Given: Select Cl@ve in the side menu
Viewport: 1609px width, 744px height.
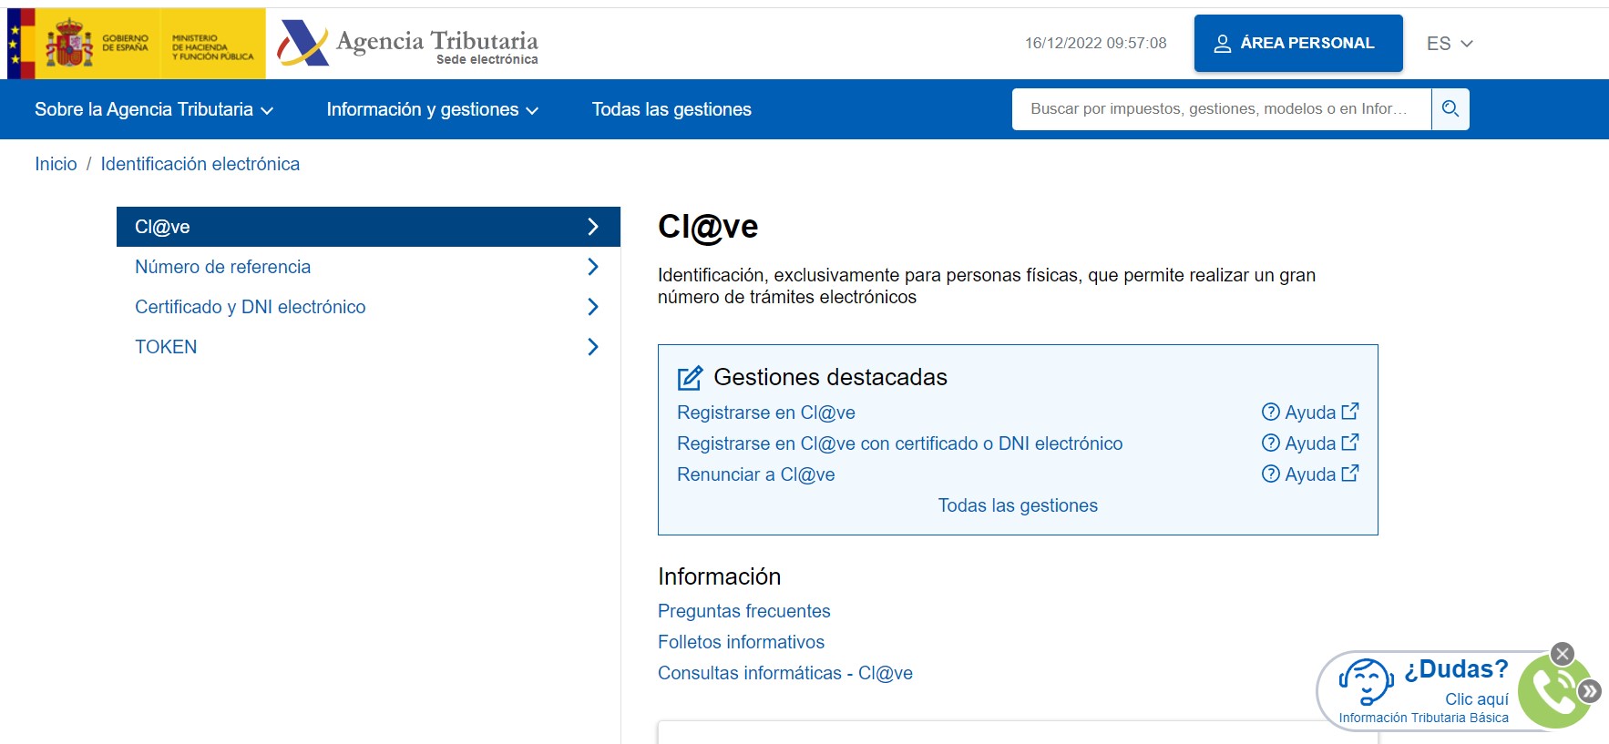Looking at the screenshot, I should (368, 227).
